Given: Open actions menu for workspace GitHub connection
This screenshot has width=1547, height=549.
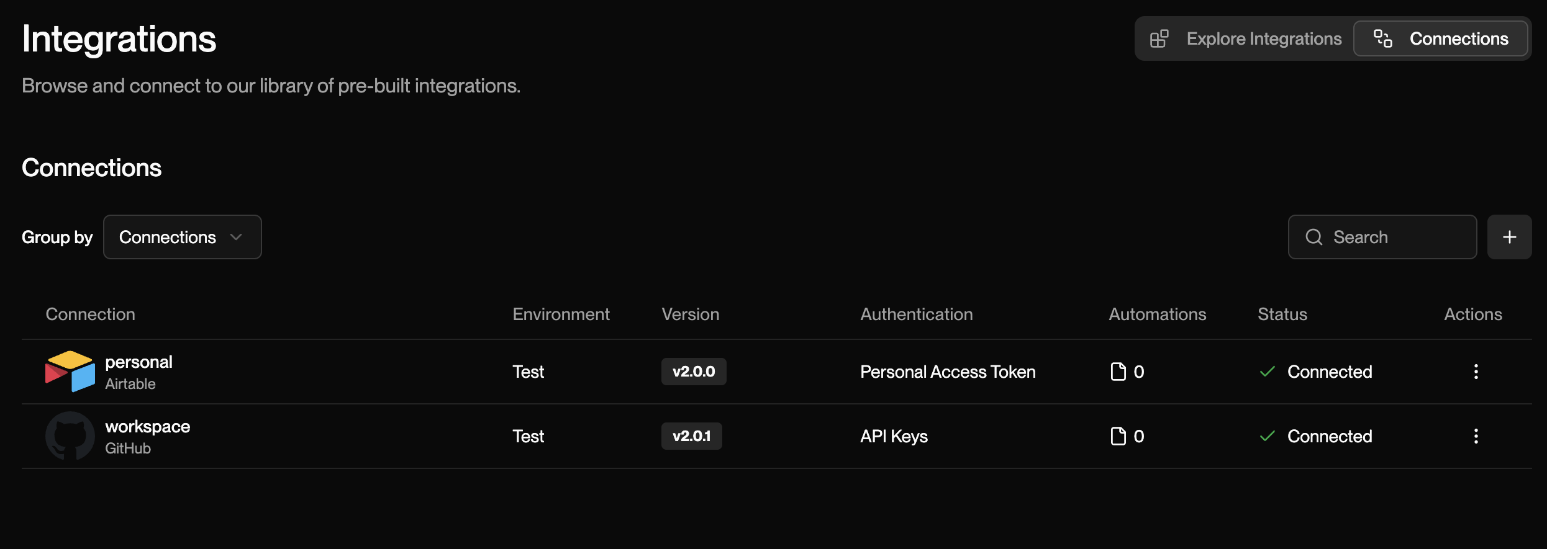Looking at the screenshot, I should tap(1476, 436).
